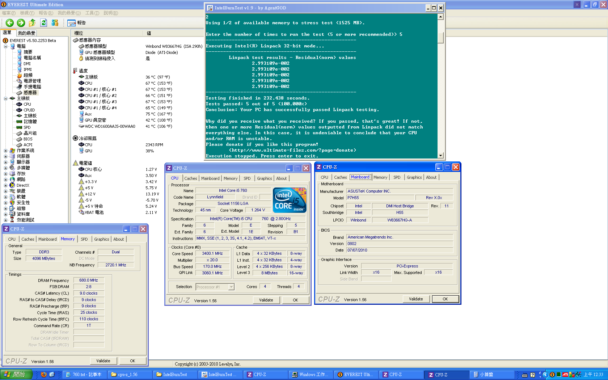Select the BIOS tree item
Image resolution: width=608 pixels, height=380 pixels.
28,139
